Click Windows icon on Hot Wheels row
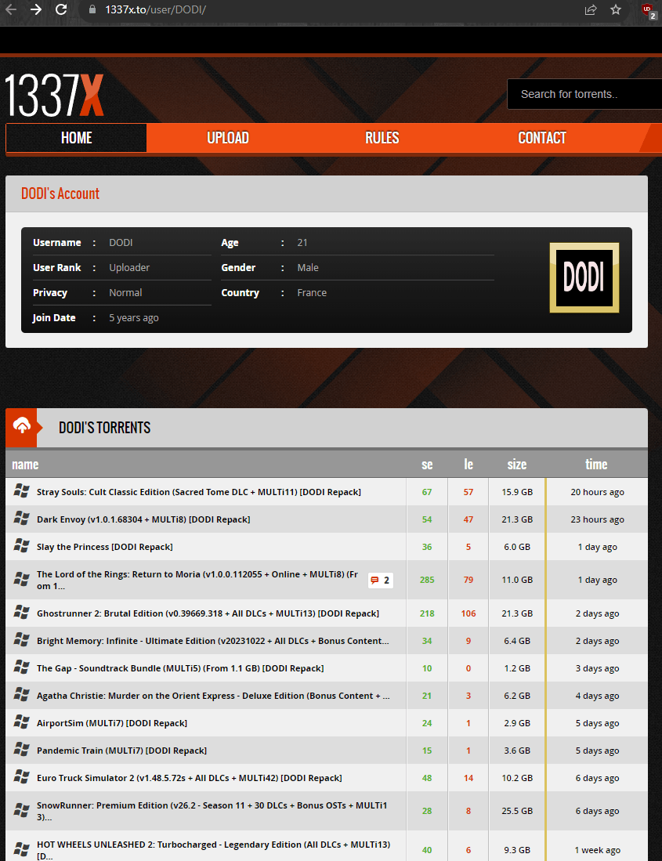Viewport: 662px width, 861px height. point(21,849)
